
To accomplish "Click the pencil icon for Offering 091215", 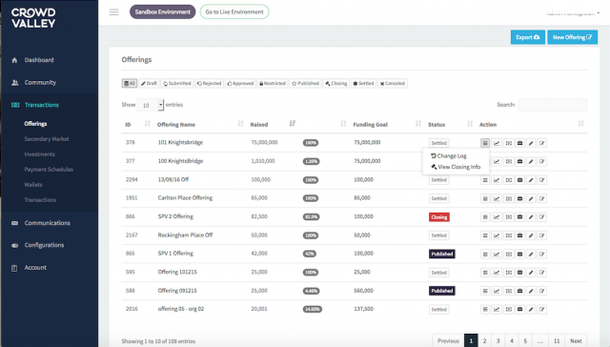I will (531, 291).
